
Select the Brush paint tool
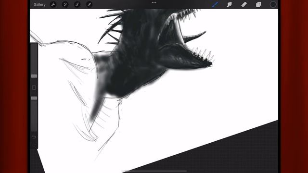point(215,4)
